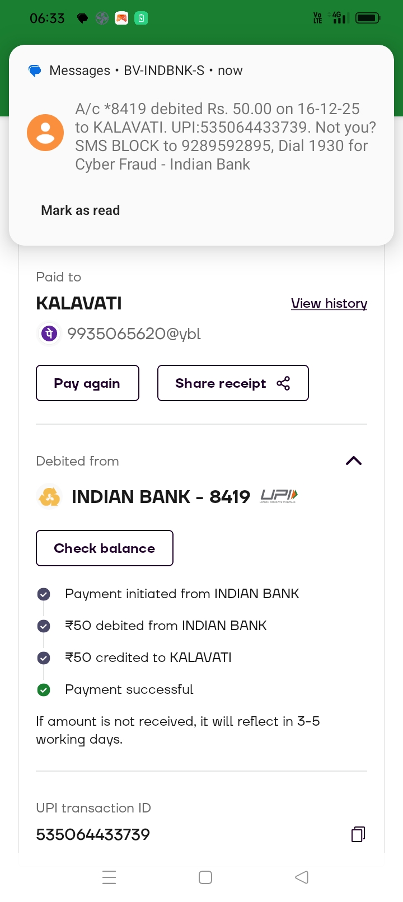Tap the copy icon beside UPI transaction ID
Screen dimensions: 403x902
pyautogui.click(x=358, y=834)
